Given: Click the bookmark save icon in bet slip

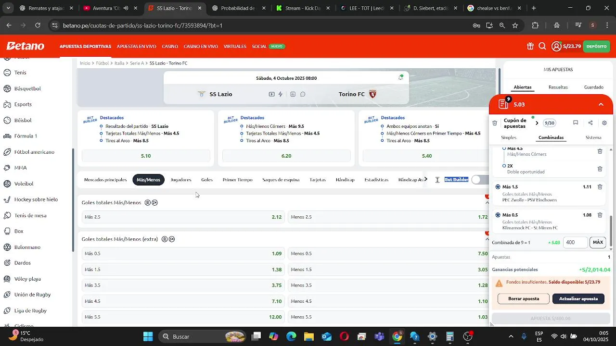Looking at the screenshot, I should [x=576, y=123].
